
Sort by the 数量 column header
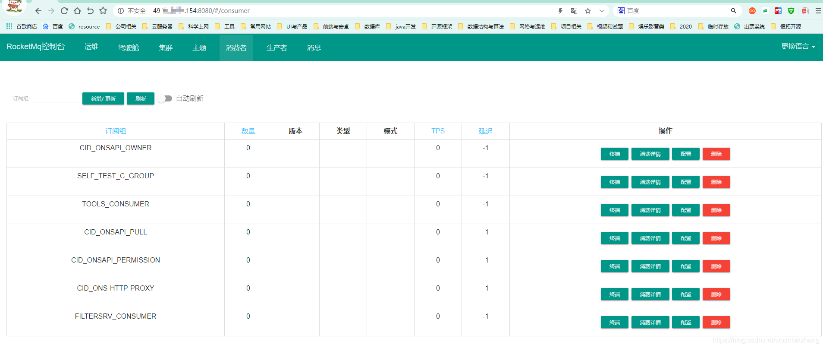pos(248,131)
